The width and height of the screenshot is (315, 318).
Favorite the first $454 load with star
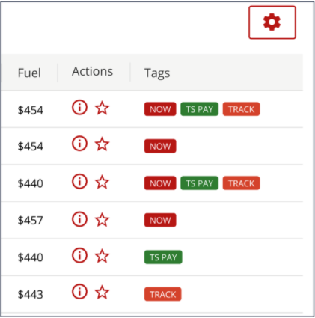pyautogui.click(x=102, y=108)
